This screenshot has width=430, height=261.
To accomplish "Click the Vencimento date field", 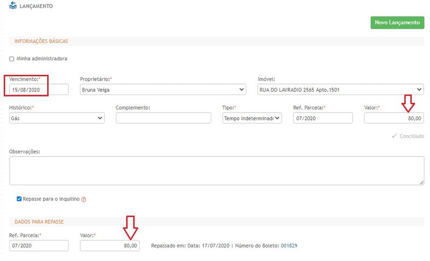I will (39, 89).
